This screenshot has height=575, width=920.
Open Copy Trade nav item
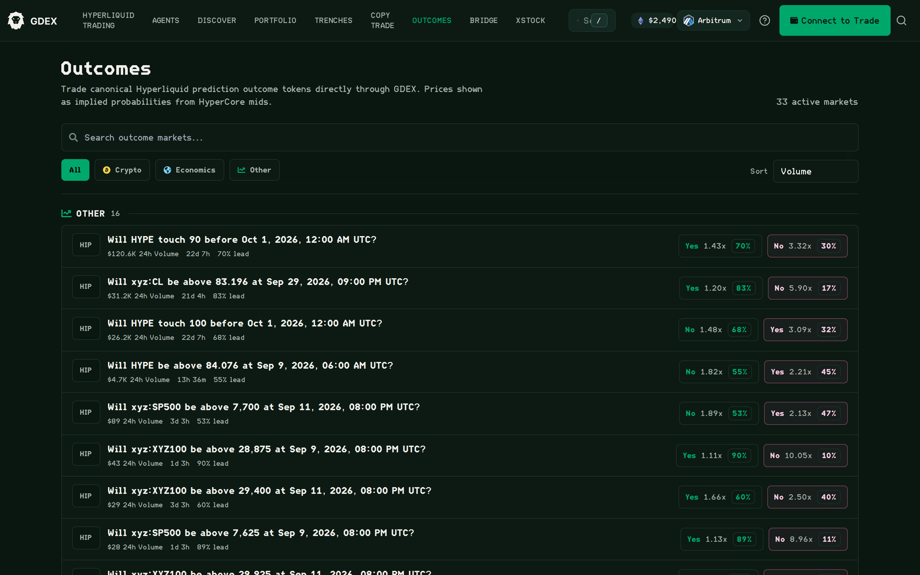coord(382,20)
